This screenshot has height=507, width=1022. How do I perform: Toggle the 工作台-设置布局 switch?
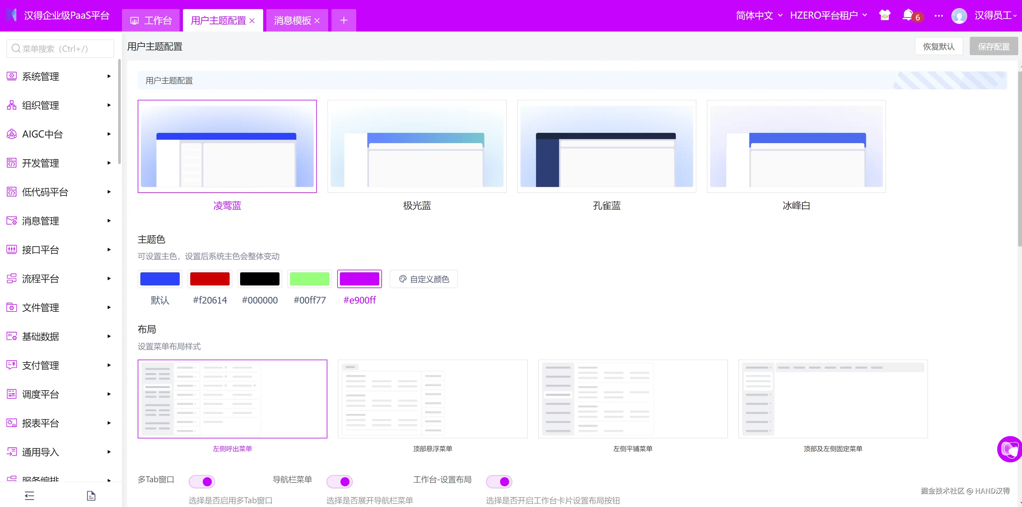pyautogui.click(x=499, y=481)
